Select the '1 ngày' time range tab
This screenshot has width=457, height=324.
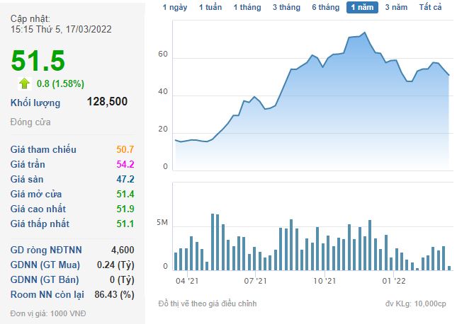click(x=175, y=8)
